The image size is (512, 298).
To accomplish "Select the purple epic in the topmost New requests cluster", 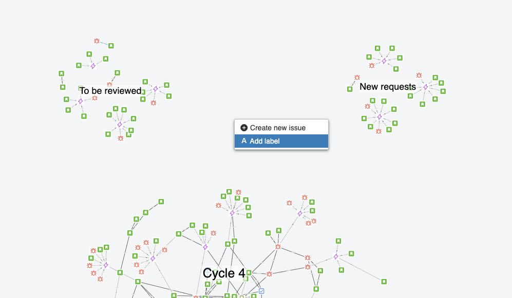I will tap(384, 61).
